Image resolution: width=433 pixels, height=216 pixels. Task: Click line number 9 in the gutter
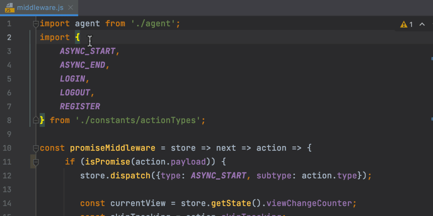coord(9,134)
